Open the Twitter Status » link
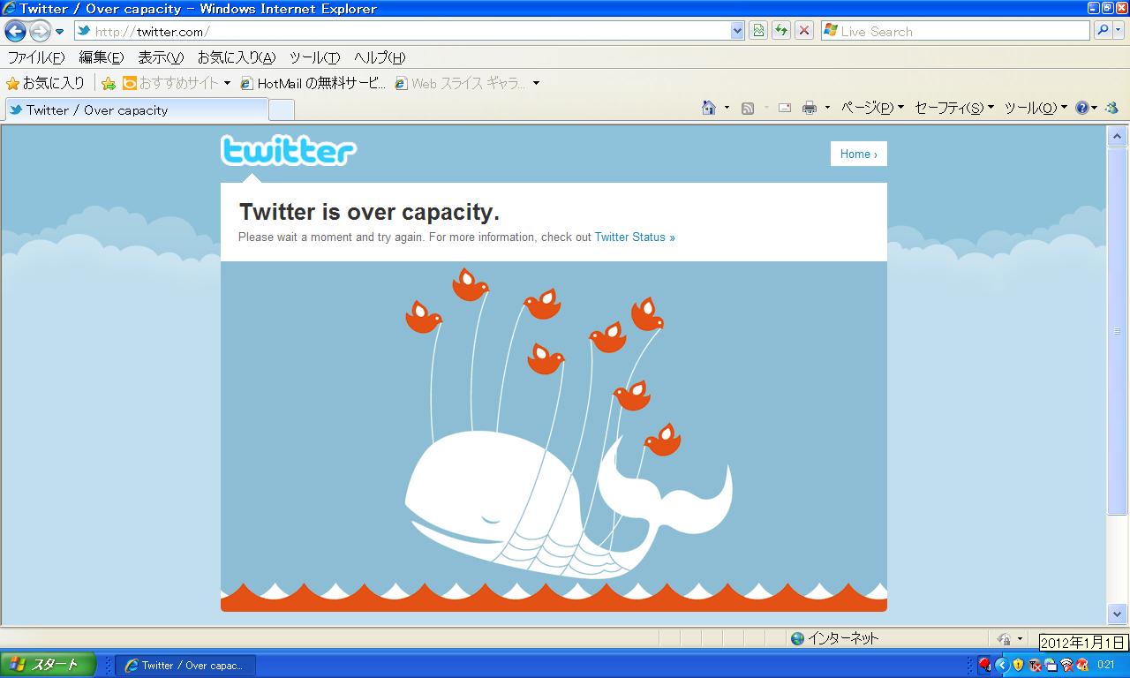This screenshot has height=678, width=1130. pyautogui.click(x=635, y=237)
